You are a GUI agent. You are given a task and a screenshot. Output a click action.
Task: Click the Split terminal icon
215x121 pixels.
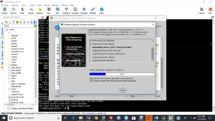pyautogui.click(x=57, y=11)
